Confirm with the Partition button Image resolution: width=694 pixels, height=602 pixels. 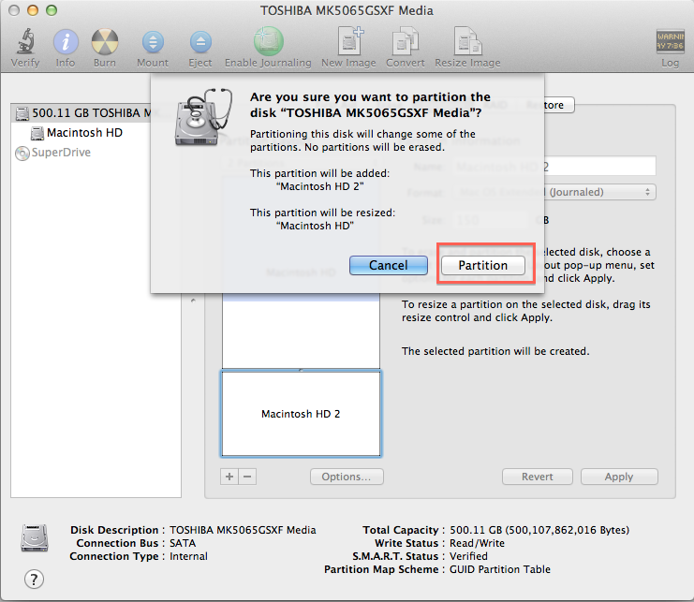(x=482, y=265)
